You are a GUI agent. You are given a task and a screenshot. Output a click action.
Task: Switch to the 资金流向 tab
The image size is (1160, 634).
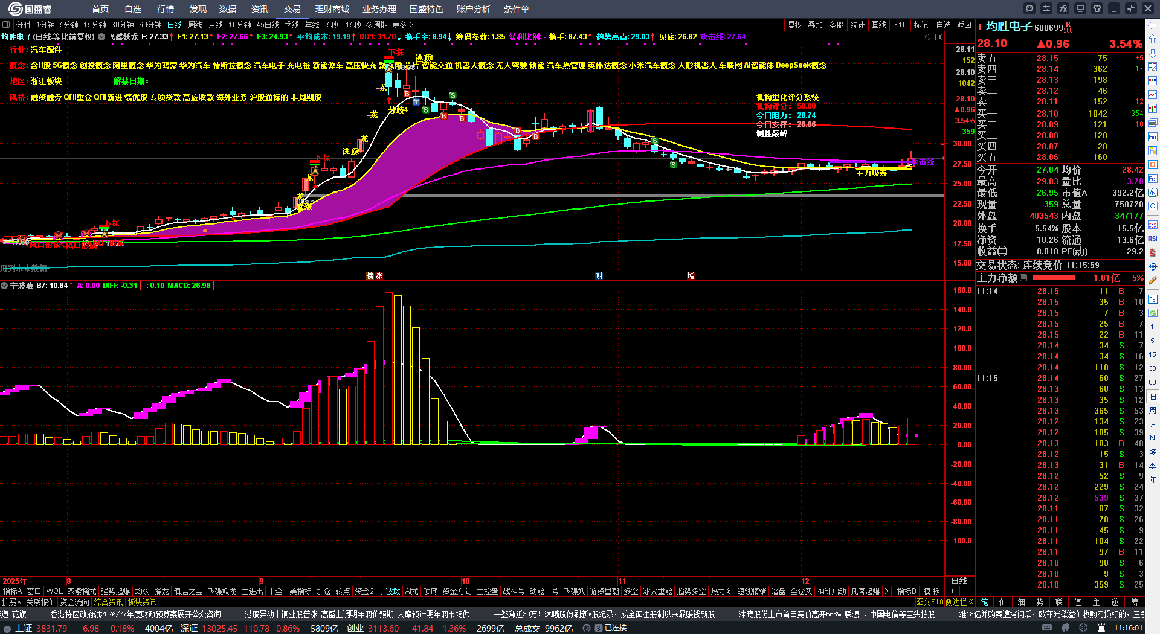pyautogui.click(x=75, y=602)
